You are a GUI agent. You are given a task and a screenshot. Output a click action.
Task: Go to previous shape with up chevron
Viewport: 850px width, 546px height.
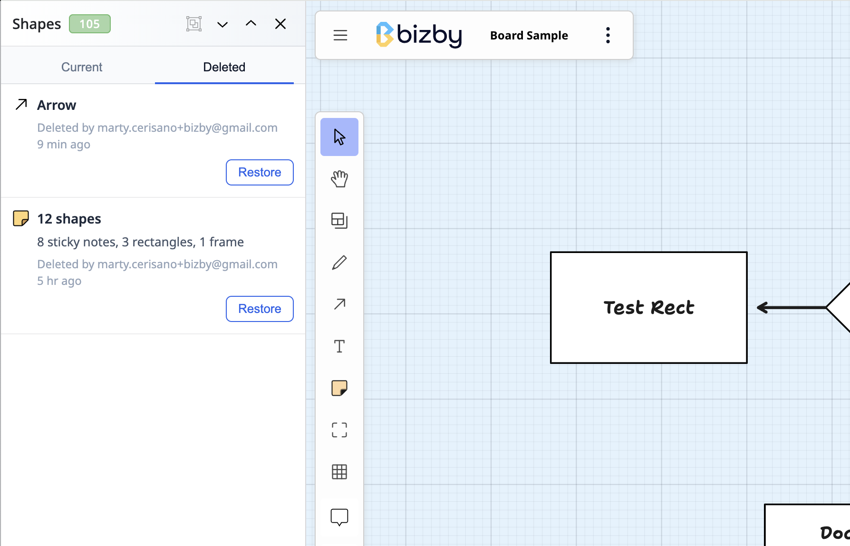coord(251,23)
